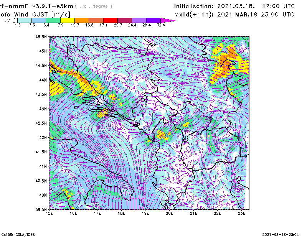Click the 43.5N latitude label
The image size is (307, 237).
click(x=41, y=94)
